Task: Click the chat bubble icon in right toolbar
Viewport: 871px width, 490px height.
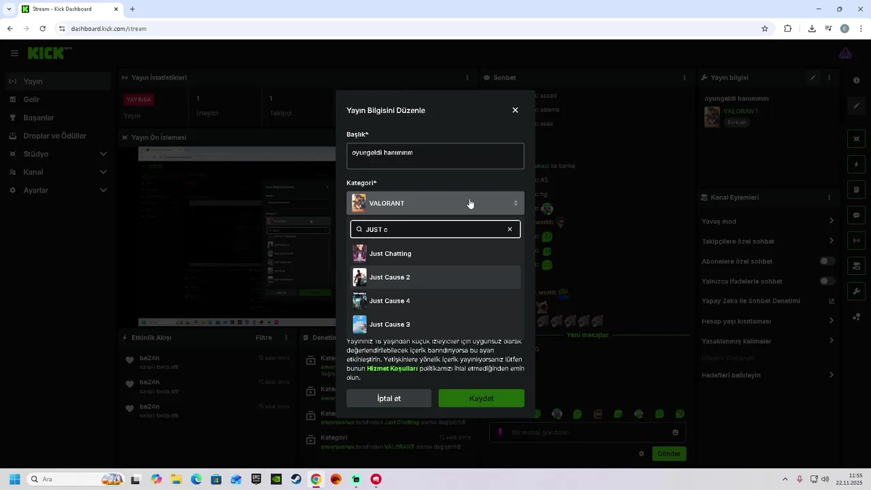Action: coord(857,215)
